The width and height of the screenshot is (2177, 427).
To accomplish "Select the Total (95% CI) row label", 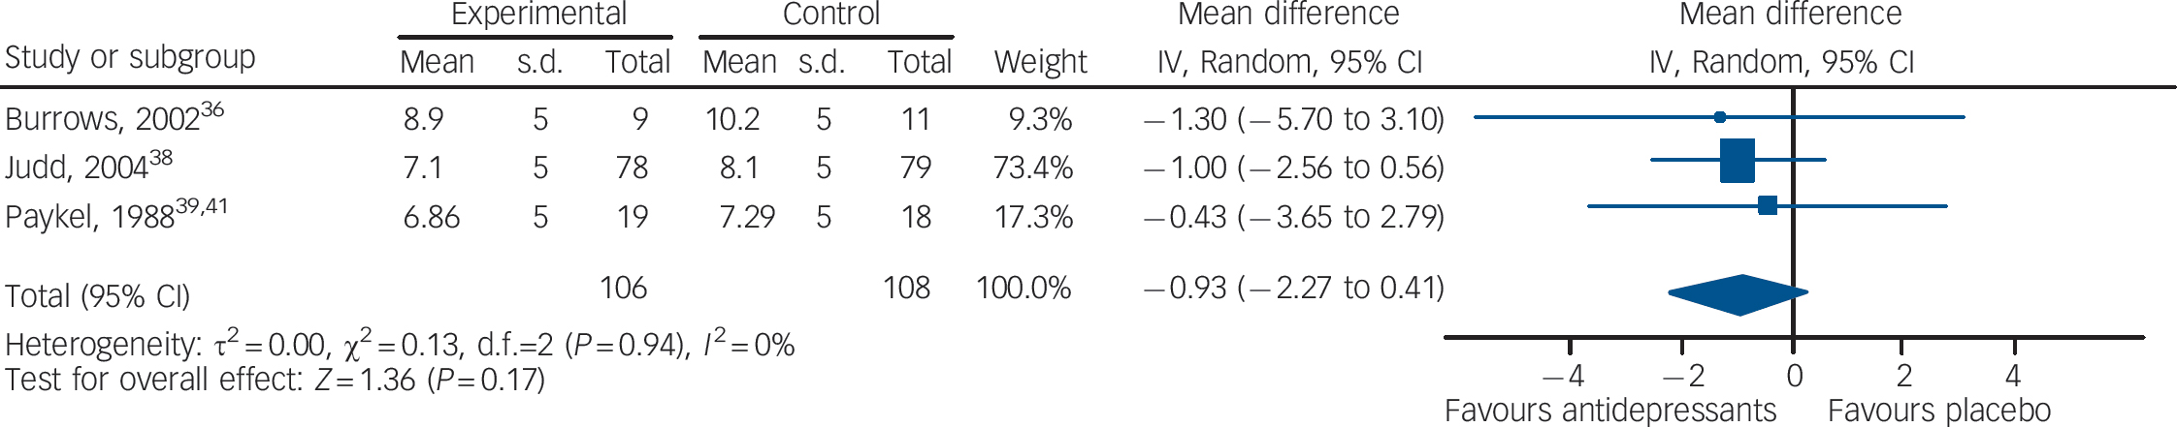I will pos(97,296).
